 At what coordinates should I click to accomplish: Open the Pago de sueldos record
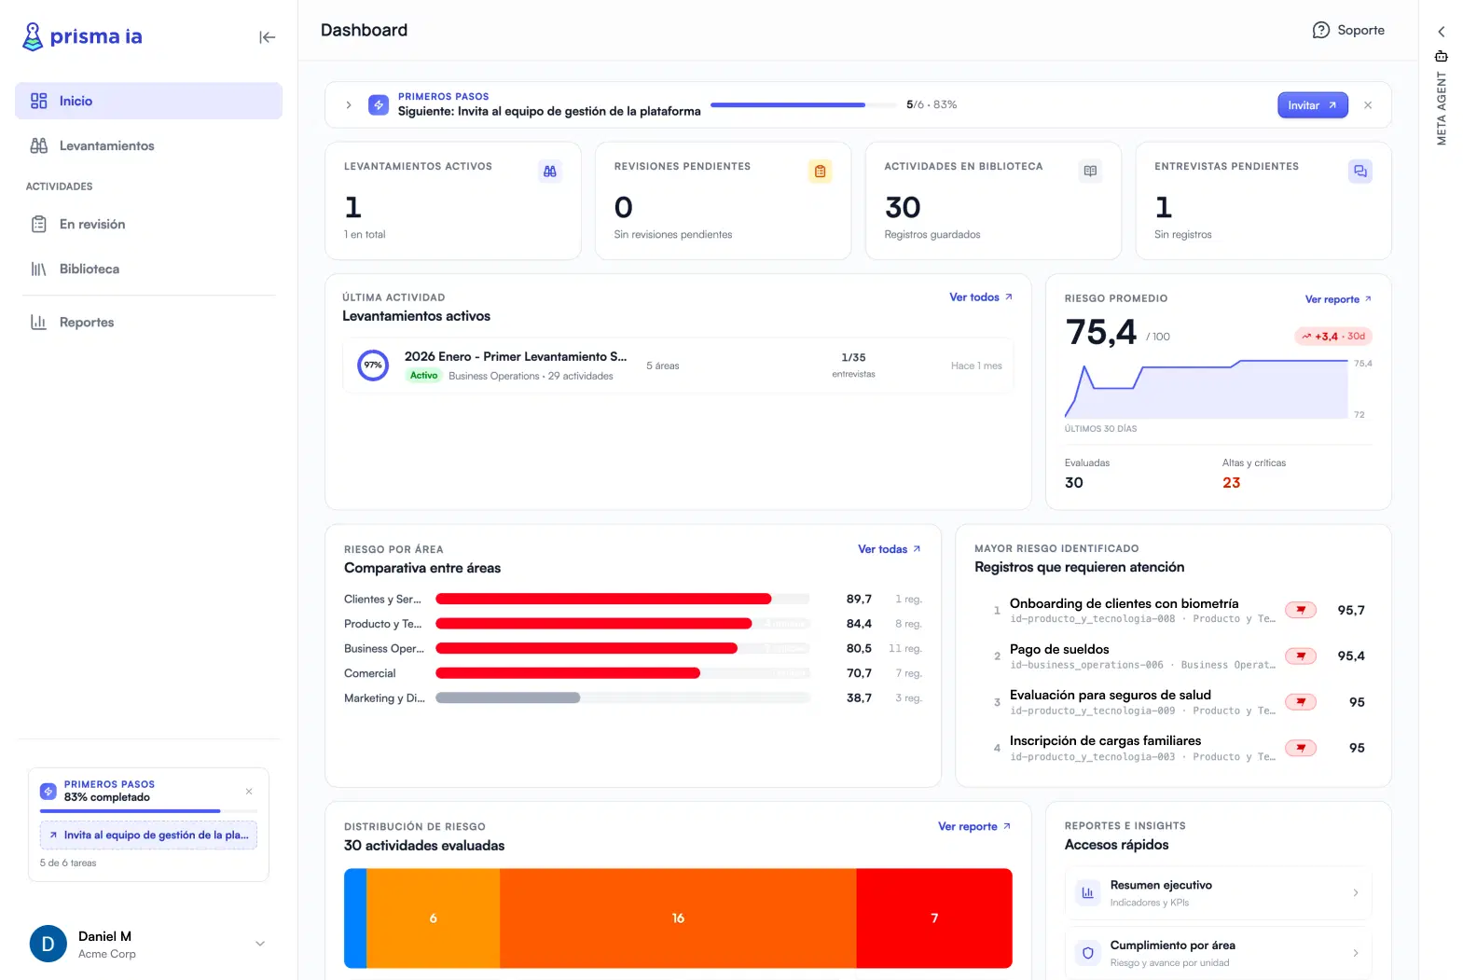coord(1173,656)
